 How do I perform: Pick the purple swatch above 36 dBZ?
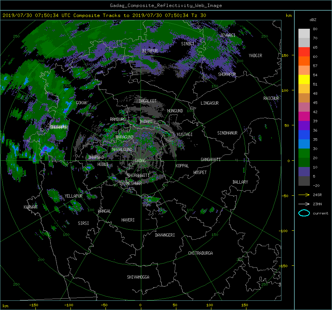[304, 125]
